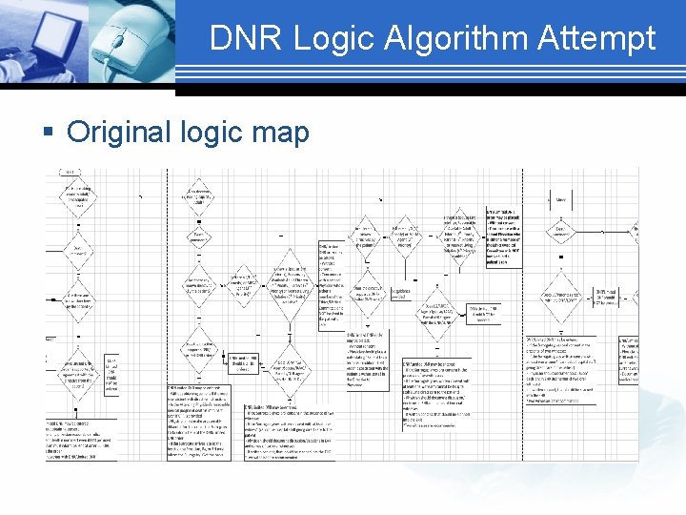
Task: Click the embedded logic map flowchart image
Action: click(342, 314)
